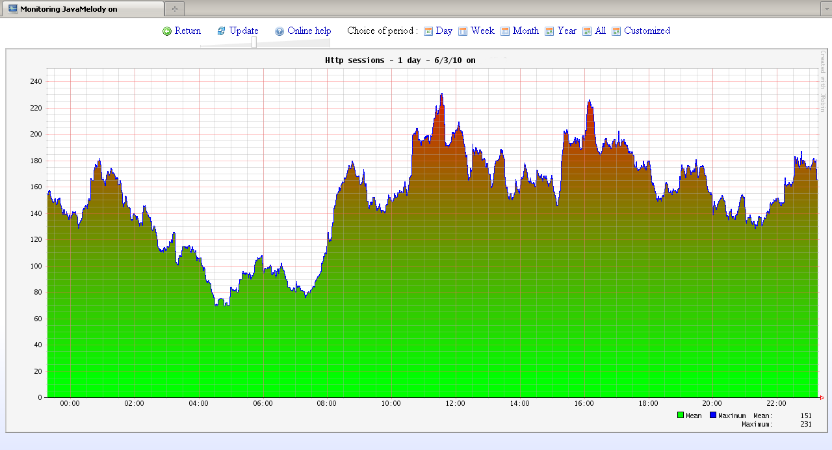This screenshot has width=832, height=450.
Task: Click the calendar icon beside Month
Action: (x=505, y=31)
